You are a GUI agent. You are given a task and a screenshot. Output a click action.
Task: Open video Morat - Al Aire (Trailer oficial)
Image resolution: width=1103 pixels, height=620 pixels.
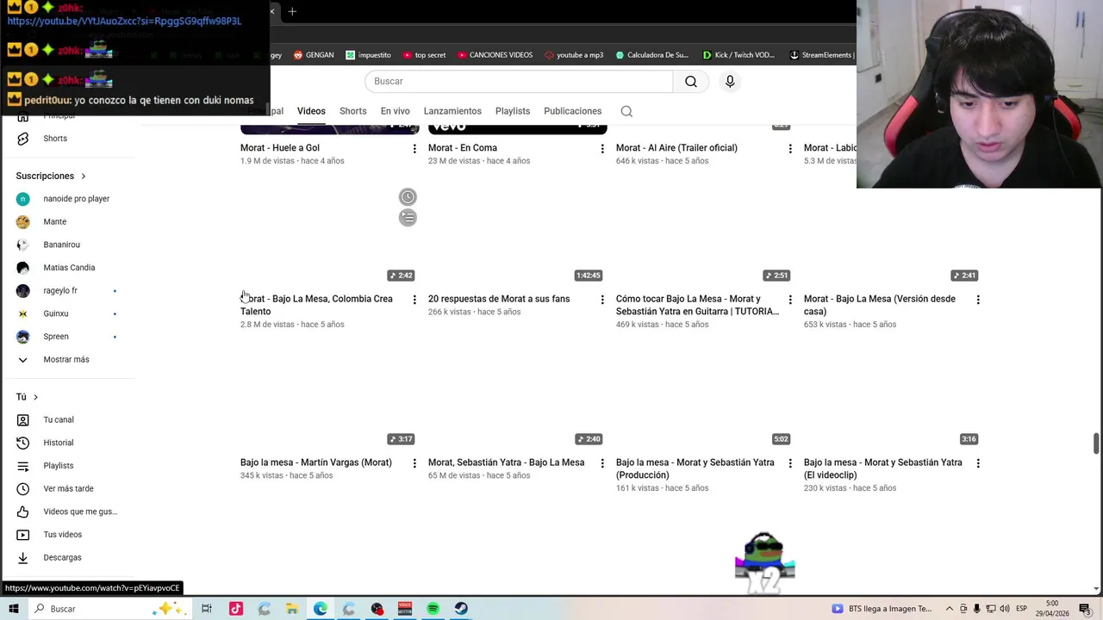pos(676,148)
